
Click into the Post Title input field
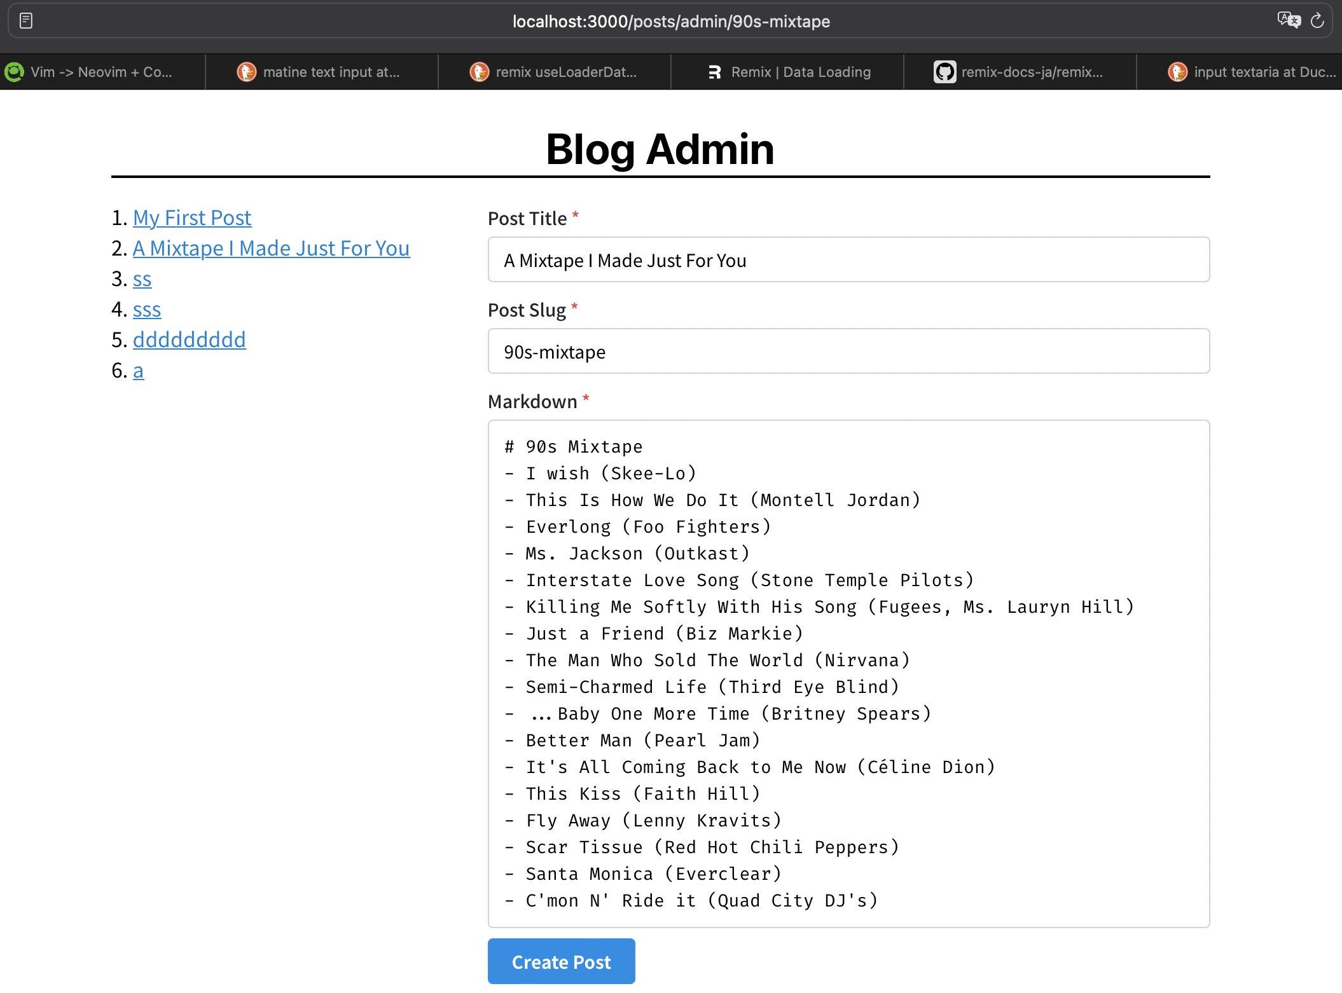pos(848,260)
